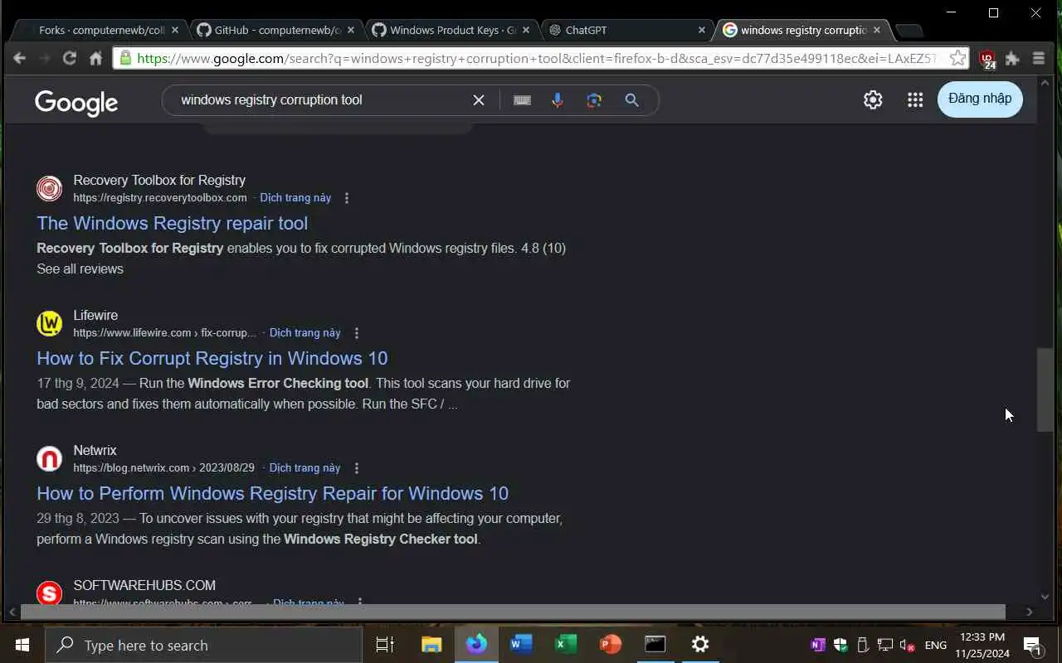Open more options for Recovery Toolbox result
The image size is (1062, 663).
[347, 198]
